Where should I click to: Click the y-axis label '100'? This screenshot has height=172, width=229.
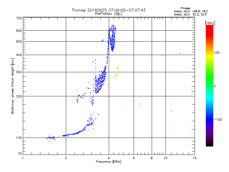19,138
